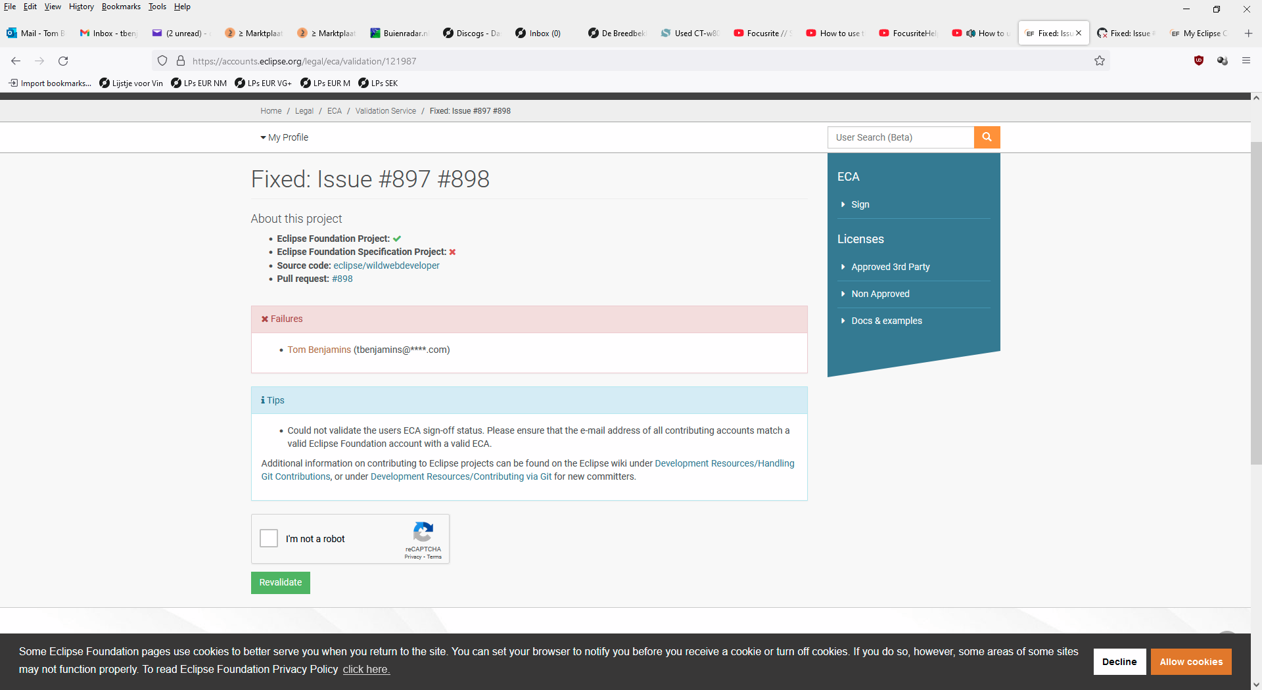
Task: Open Development Resources/Handling Git Contributions link
Action: pyautogui.click(x=724, y=463)
